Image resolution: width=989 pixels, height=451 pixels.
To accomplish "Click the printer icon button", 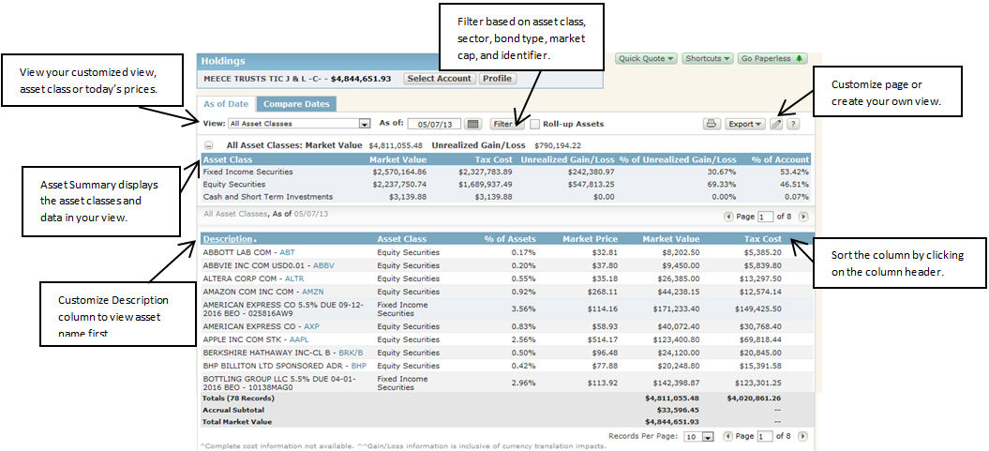I will 712,124.
